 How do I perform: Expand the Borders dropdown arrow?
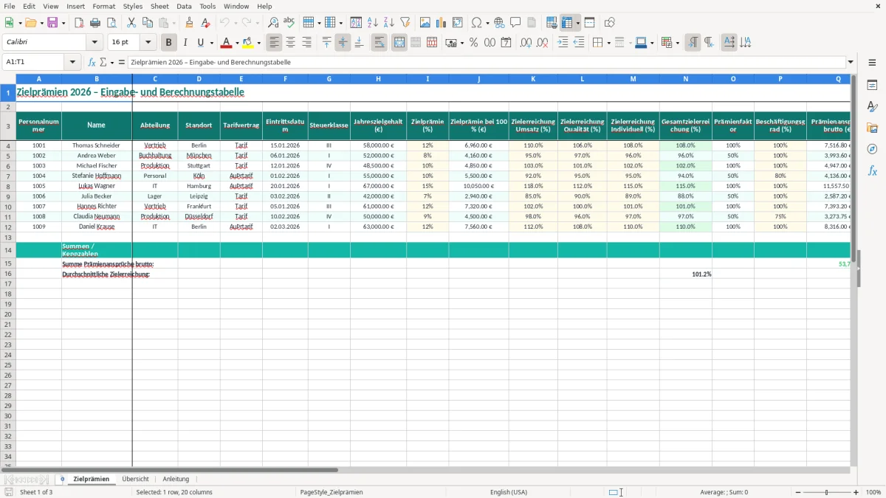608,43
